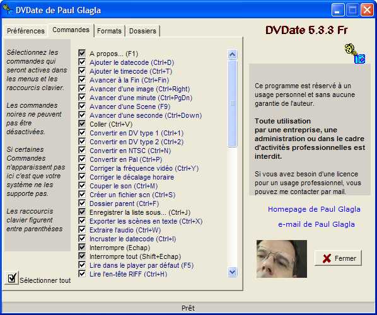The width and height of the screenshot is (377, 315).
Task: Click the red X icon on Fermer
Action: pyautogui.click(x=327, y=258)
